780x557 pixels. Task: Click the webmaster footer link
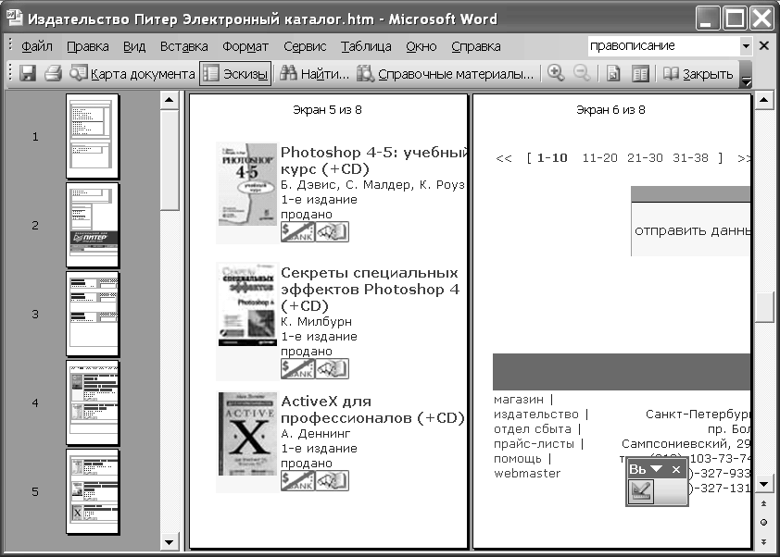click(x=527, y=474)
